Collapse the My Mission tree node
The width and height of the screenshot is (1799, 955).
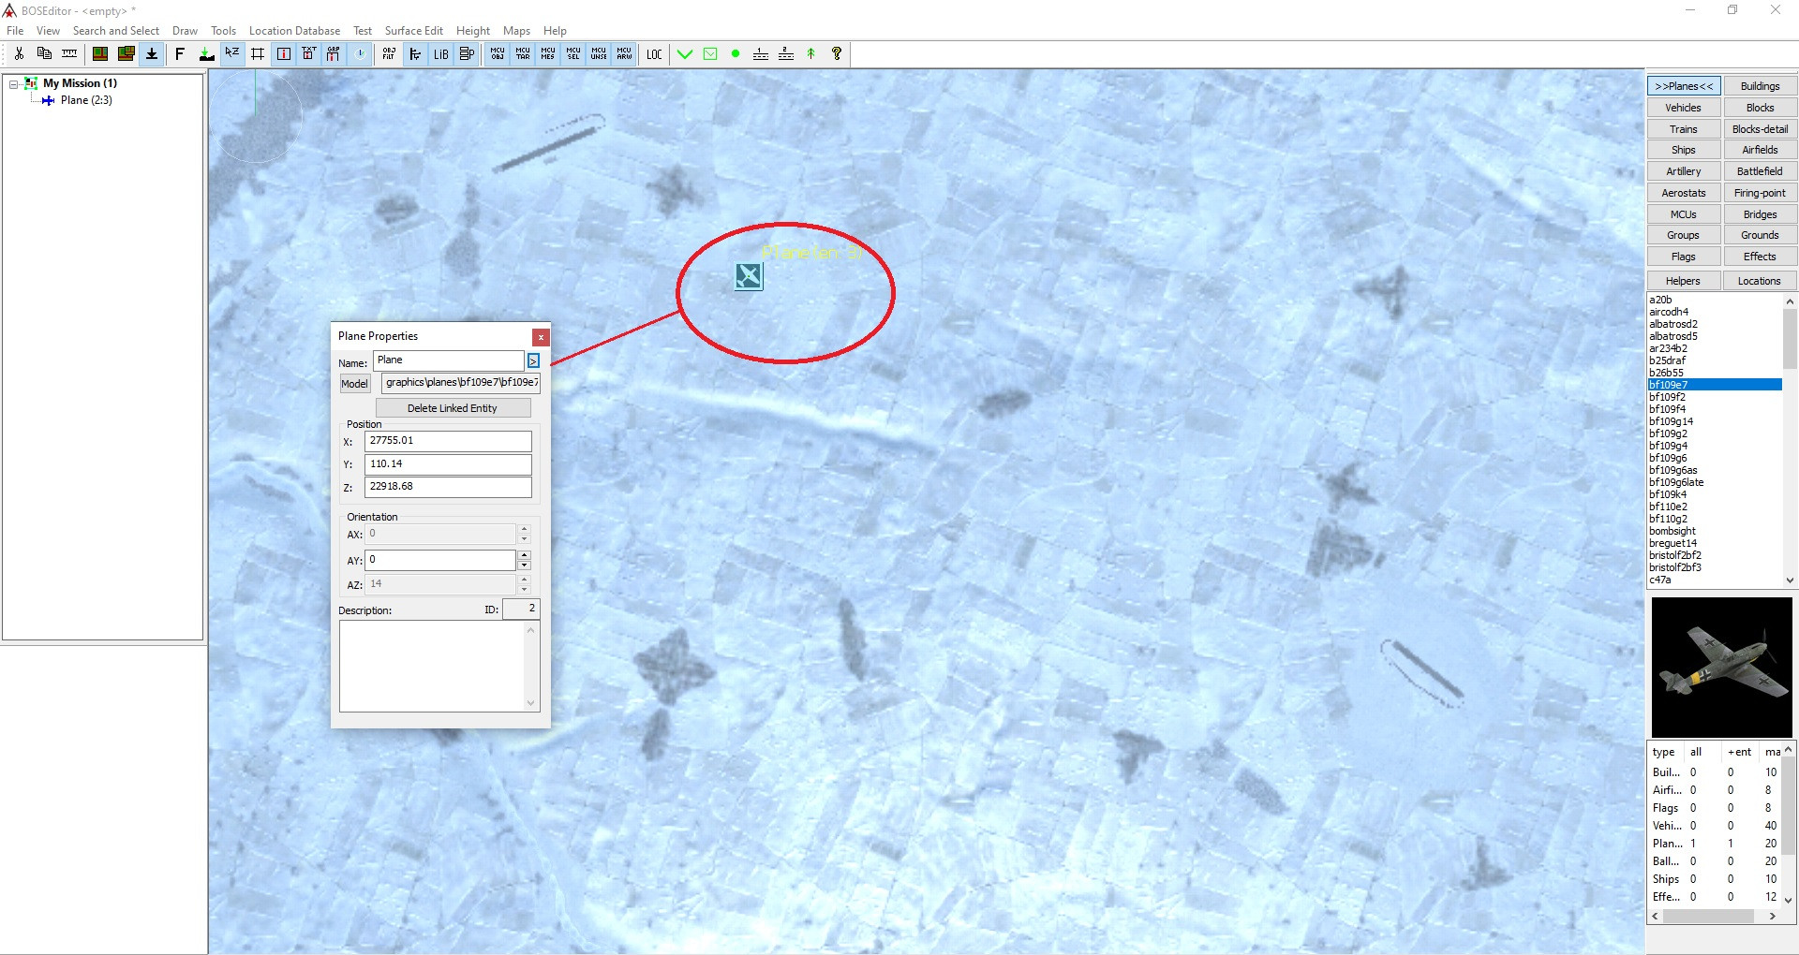click(x=13, y=83)
